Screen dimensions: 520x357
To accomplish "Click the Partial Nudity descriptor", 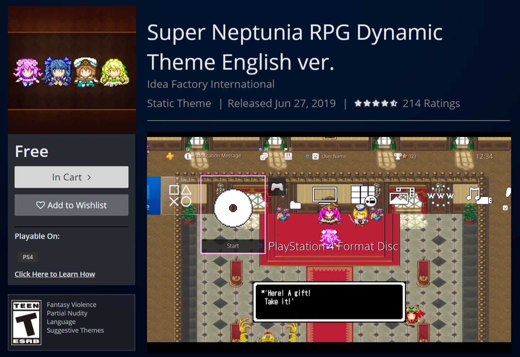I will pyautogui.click(x=67, y=313).
